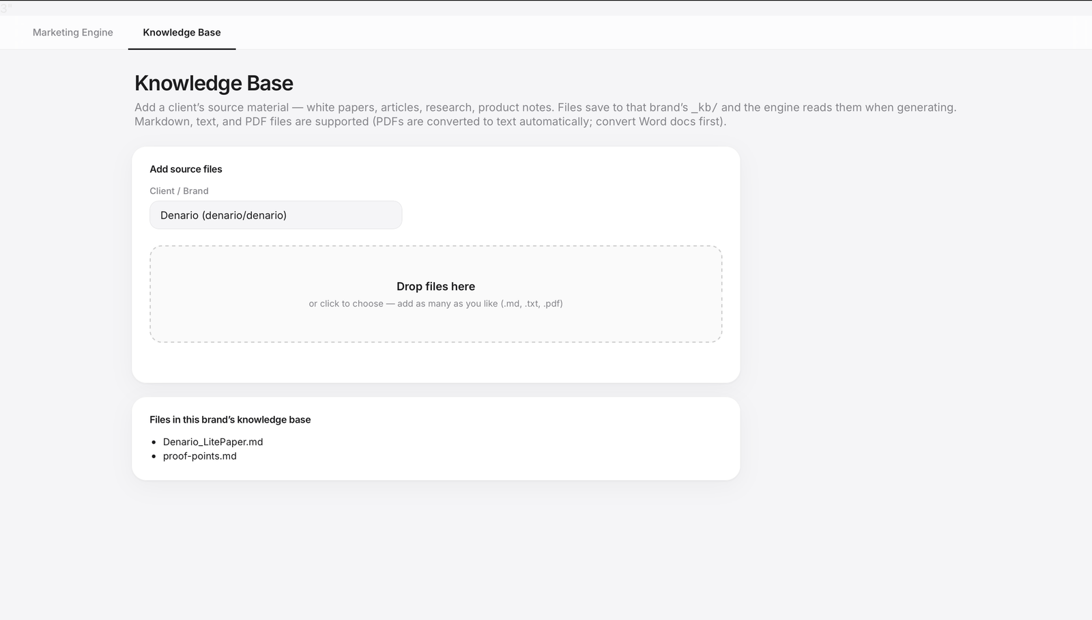1092x620 pixels.
Task: Click the Knowledge Base page heading
Action: point(214,83)
